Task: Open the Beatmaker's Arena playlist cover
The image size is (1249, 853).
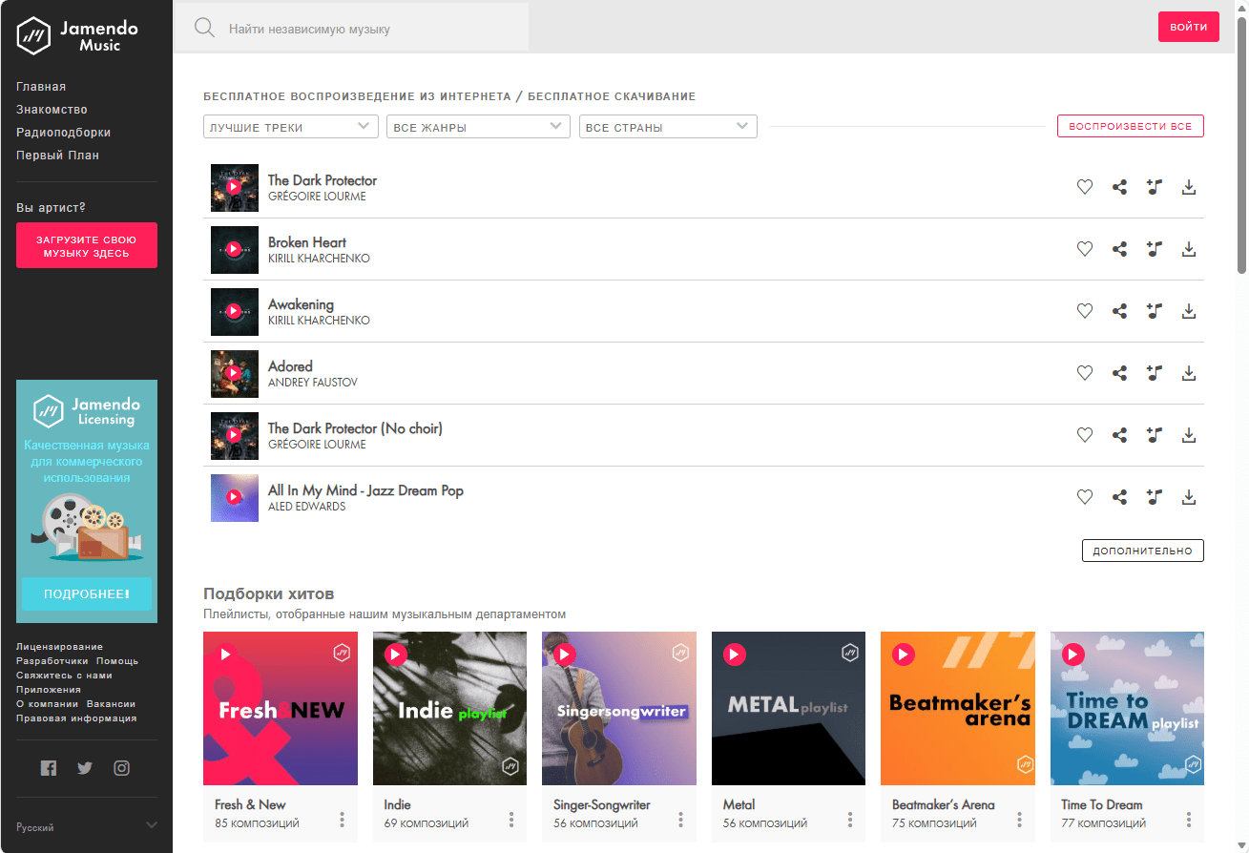Action: click(x=958, y=708)
